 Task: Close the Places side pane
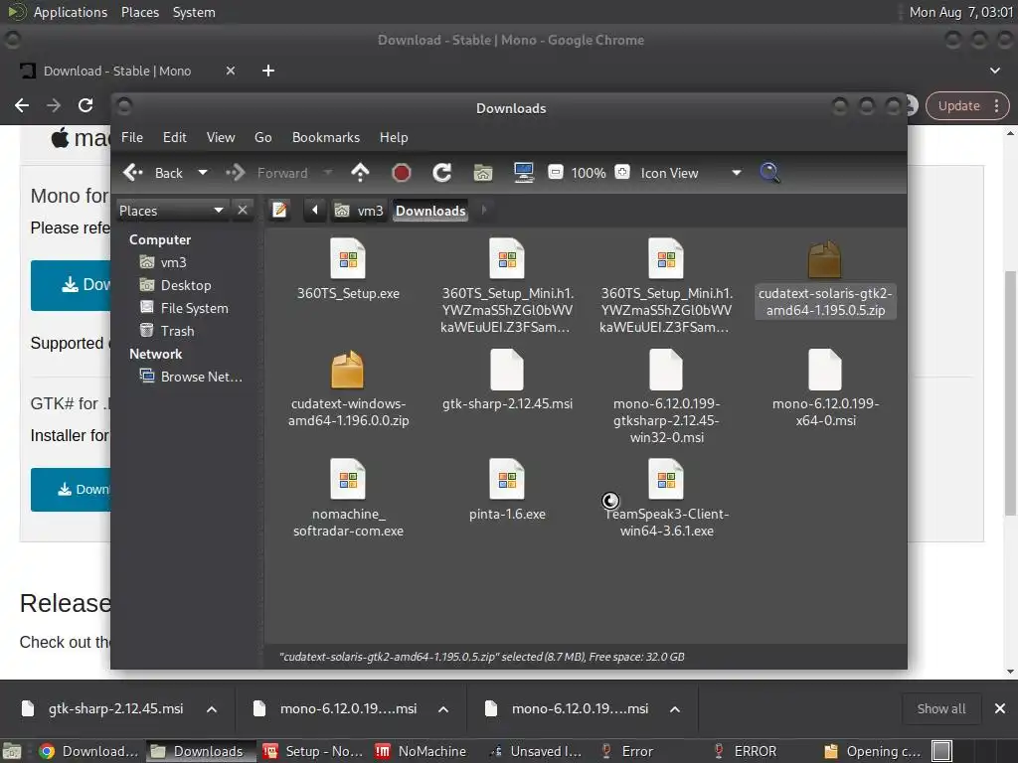[243, 211]
